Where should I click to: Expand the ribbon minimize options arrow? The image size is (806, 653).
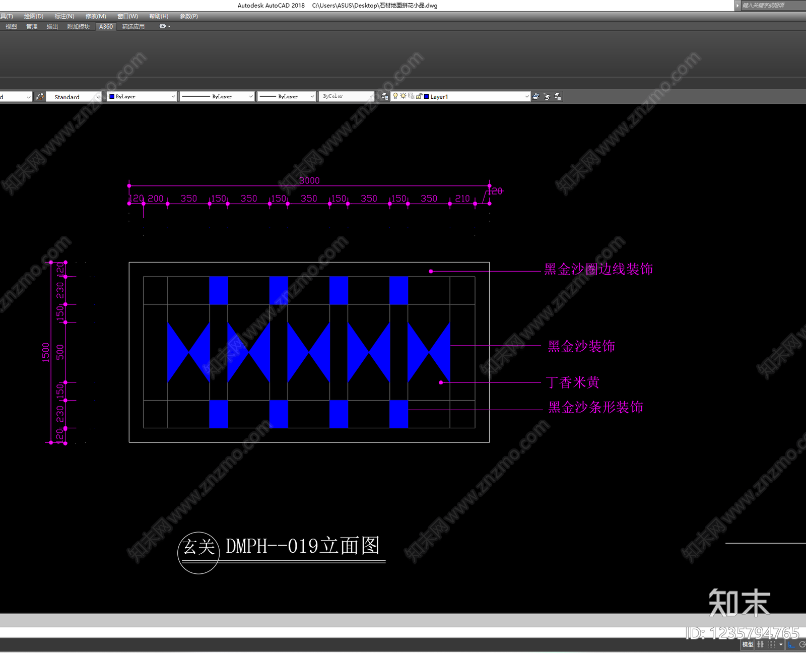pos(169,26)
